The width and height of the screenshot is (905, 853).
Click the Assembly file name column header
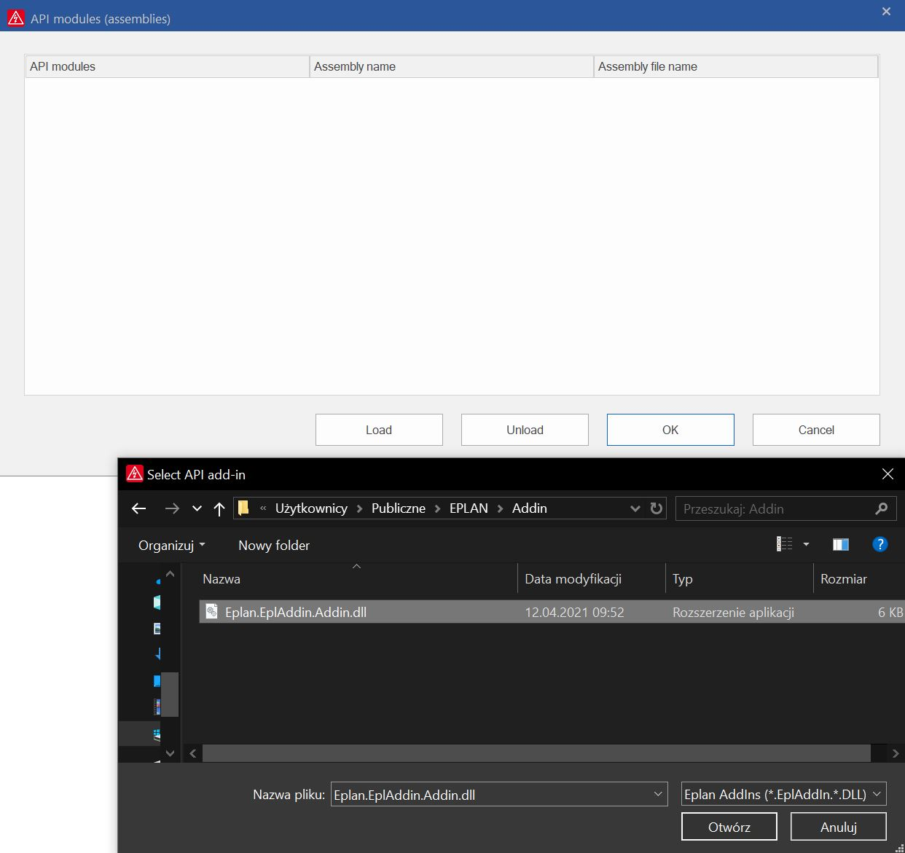pos(736,66)
